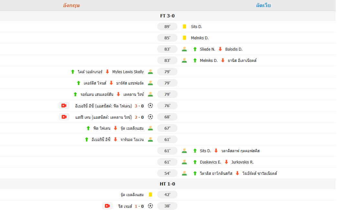Screen dimensions: 338x210
Task: Open player Myles Lewis Skelly
Action: (x=128, y=72)
